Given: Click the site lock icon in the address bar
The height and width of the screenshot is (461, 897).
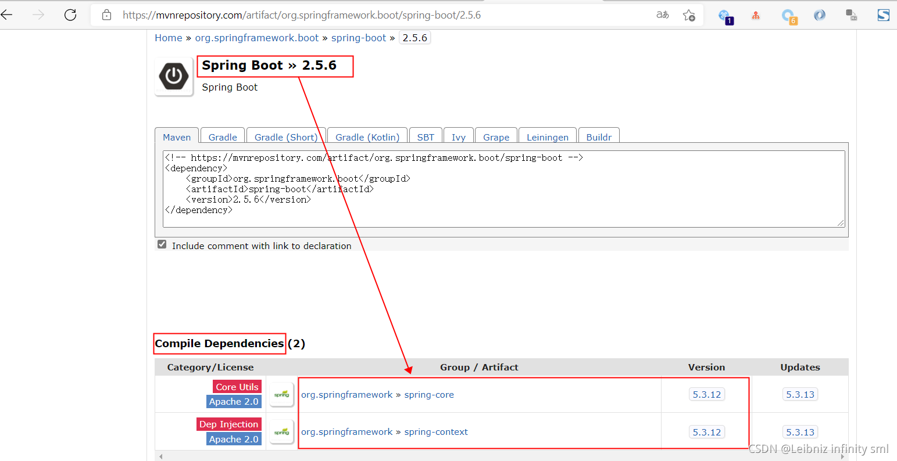Looking at the screenshot, I should click(x=106, y=15).
